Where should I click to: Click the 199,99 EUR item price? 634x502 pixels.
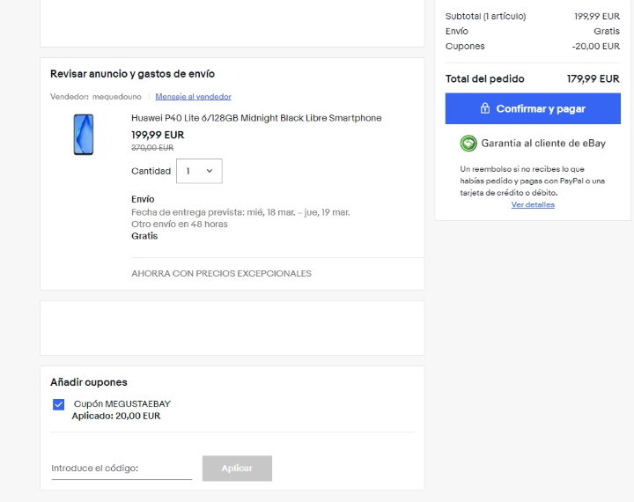158,135
